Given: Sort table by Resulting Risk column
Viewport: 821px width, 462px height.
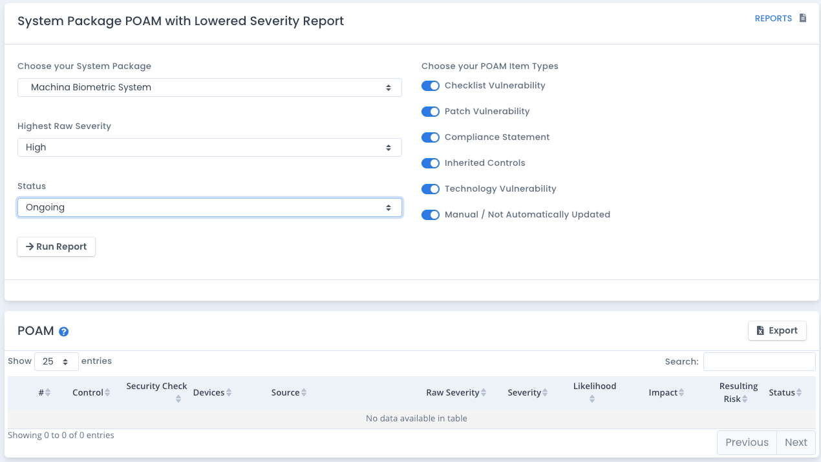Looking at the screenshot, I should tap(738, 392).
